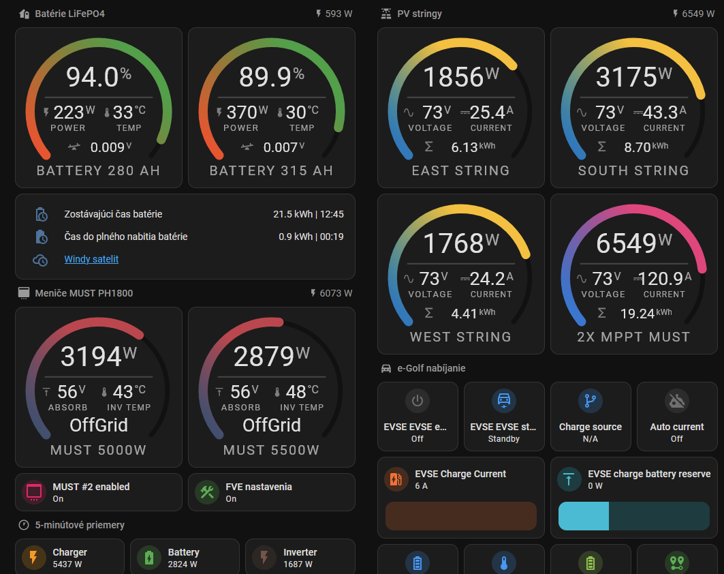724x574 pixels.
Task: Click the Battery 2824 W tile
Action: coord(185,556)
